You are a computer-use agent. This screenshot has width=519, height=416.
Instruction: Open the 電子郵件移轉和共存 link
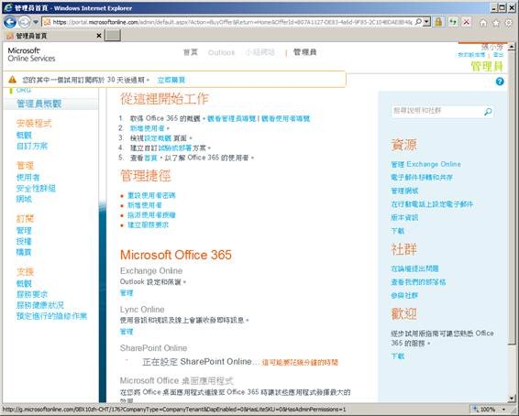coord(422,178)
